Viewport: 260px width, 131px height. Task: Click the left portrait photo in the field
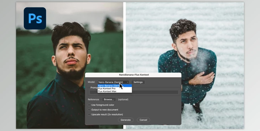pos(69,65)
